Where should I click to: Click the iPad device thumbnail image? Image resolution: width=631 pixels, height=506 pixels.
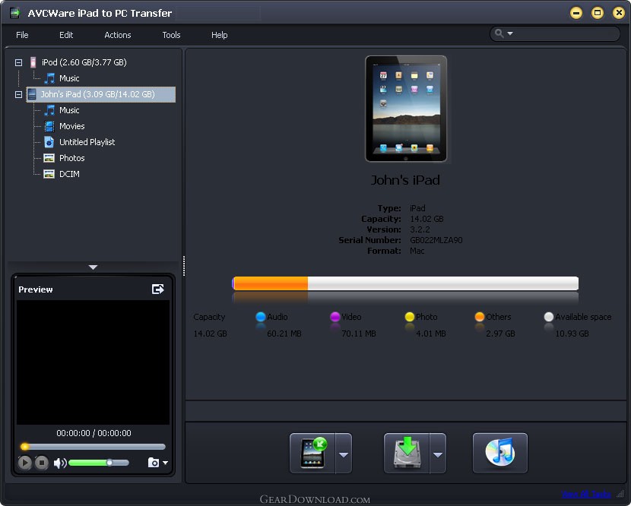pyautogui.click(x=406, y=109)
